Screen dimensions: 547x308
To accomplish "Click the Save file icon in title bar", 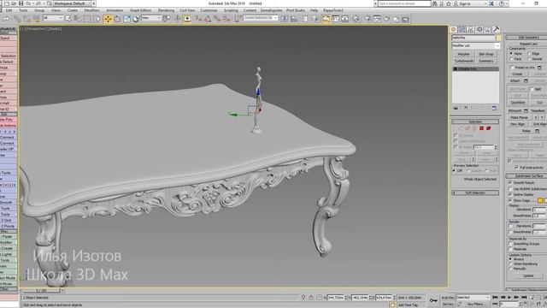I will point(21,3).
